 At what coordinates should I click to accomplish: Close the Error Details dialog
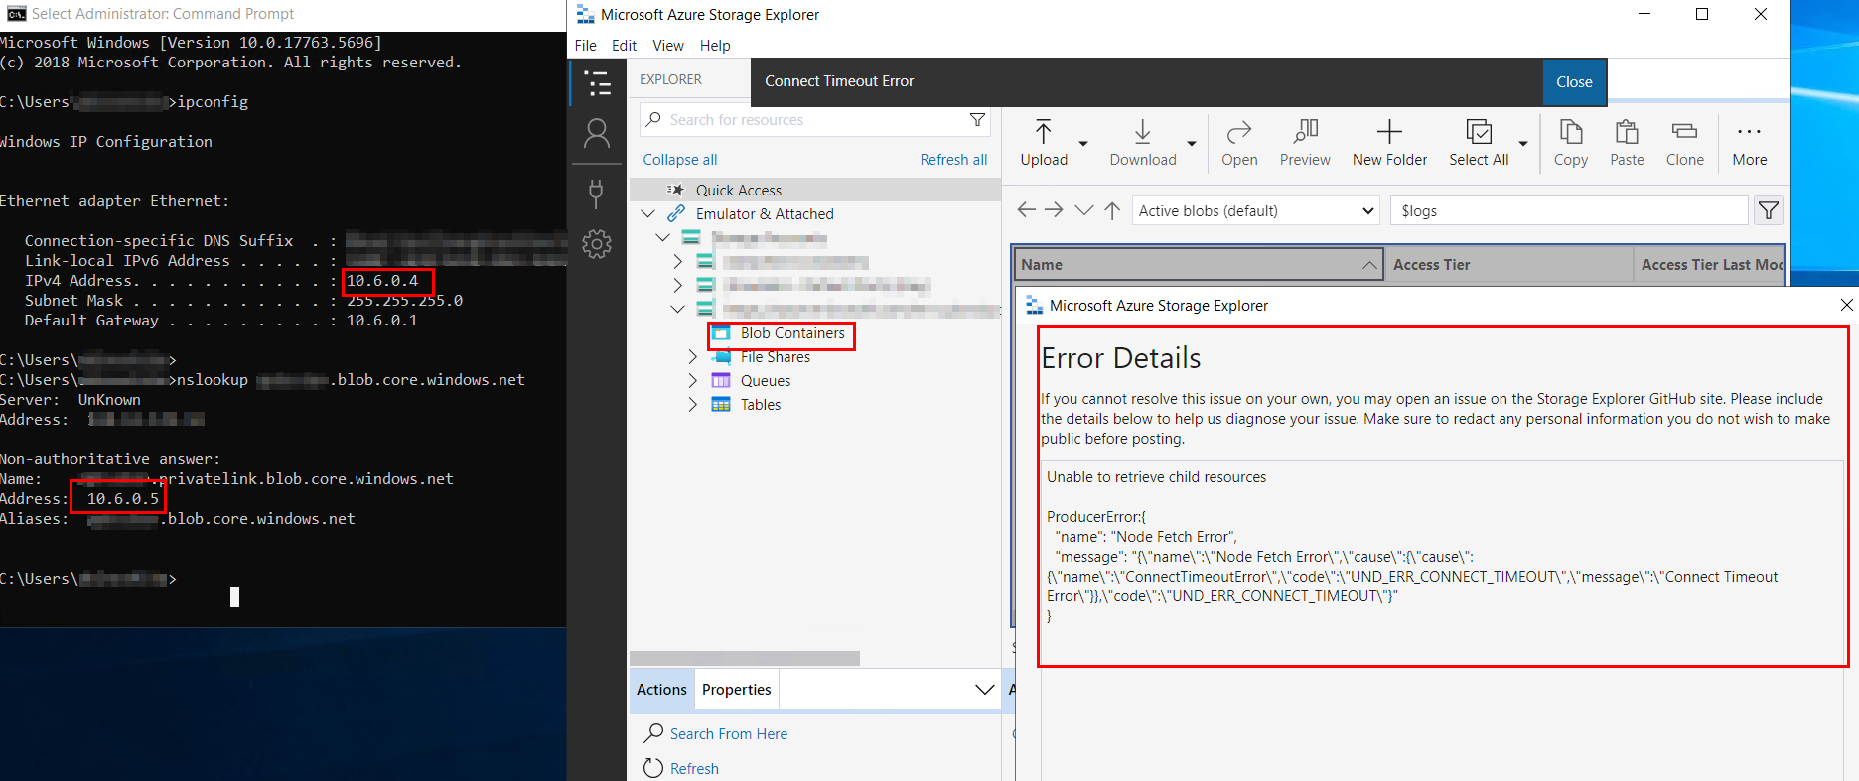point(1846,306)
